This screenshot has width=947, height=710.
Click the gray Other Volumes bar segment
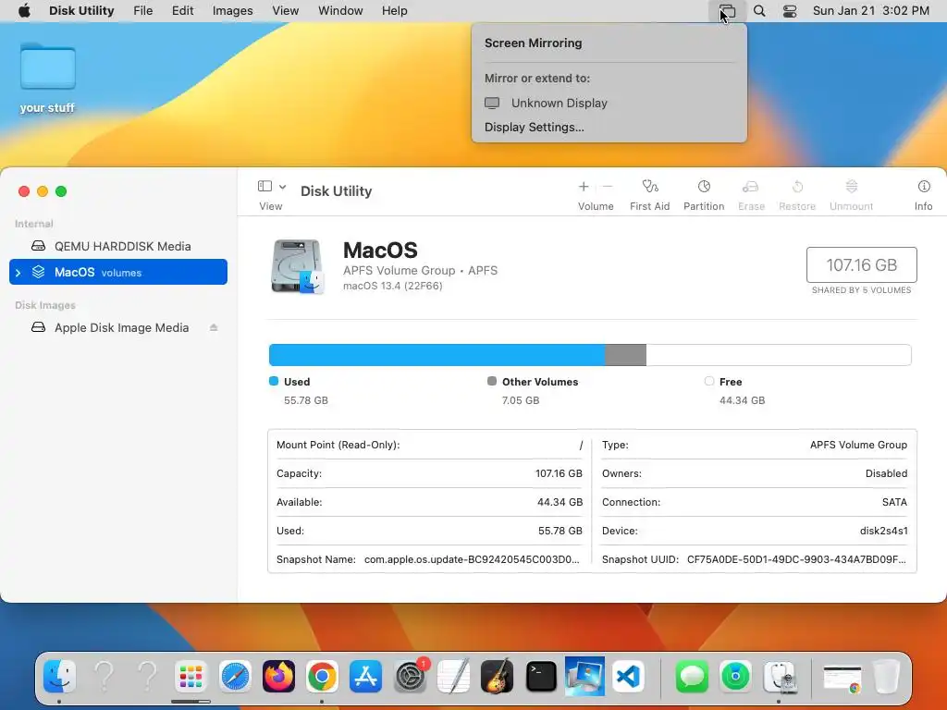tap(625, 355)
